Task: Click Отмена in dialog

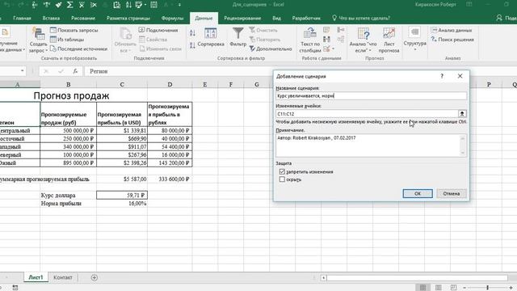Action: [x=452, y=193]
